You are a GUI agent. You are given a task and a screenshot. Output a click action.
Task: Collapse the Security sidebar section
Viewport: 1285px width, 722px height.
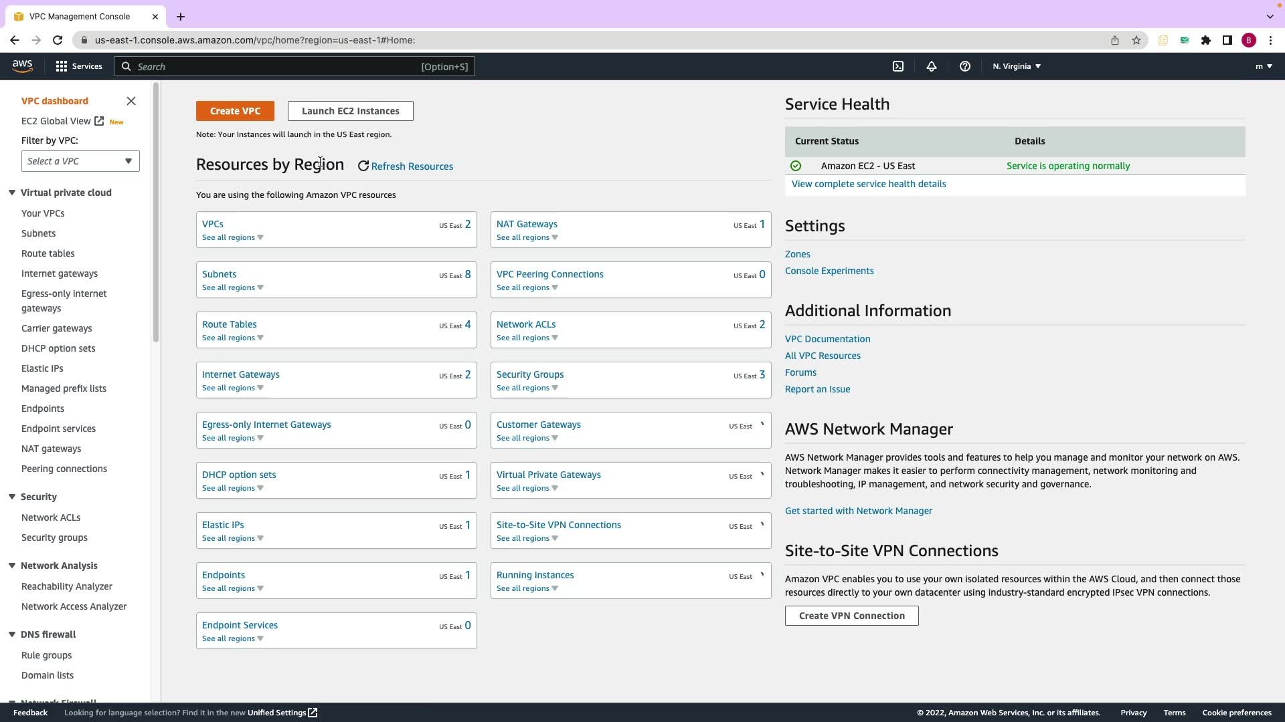pos(12,497)
